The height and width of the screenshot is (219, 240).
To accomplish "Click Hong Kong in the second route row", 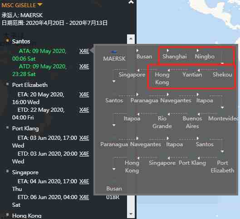I will (162, 78).
